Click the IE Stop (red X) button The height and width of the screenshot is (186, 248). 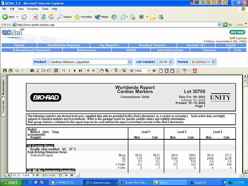[35, 17]
